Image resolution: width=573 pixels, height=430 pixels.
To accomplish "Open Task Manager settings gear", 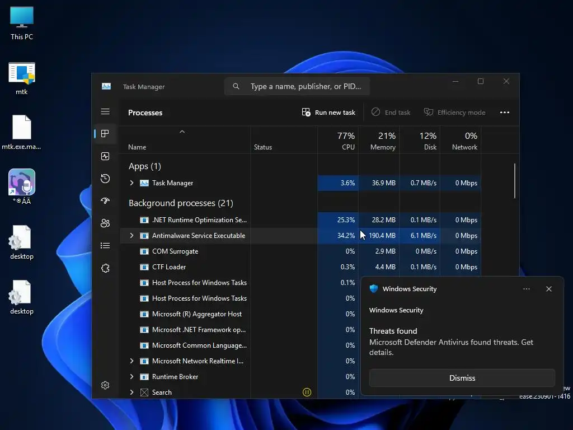I will (x=105, y=385).
